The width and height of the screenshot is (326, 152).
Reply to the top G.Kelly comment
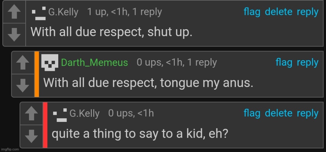click(x=307, y=12)
